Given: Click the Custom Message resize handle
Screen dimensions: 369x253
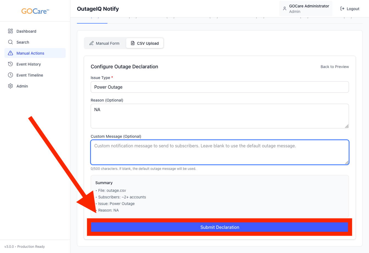Looking at the screenshot, I should coord(347,162).
